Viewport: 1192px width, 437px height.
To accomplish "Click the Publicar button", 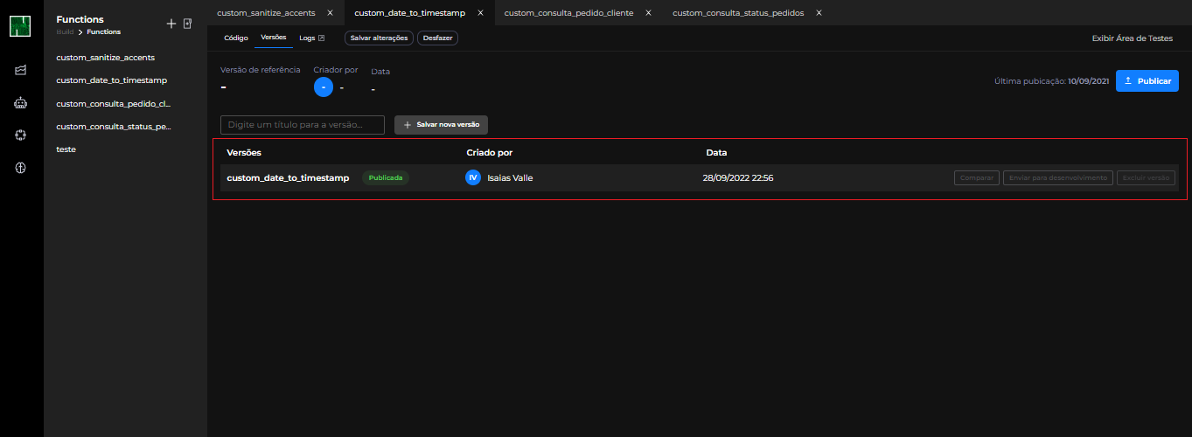I will tap(1147, 80).
